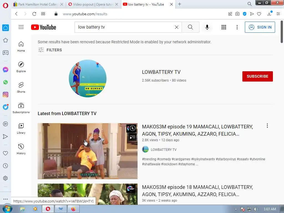
Task: Expand the FILTERS options
Action: (50, 50)
